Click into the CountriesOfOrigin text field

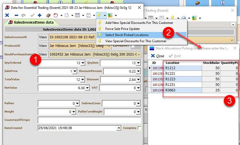pyautogui.click(x=89, y=120)
